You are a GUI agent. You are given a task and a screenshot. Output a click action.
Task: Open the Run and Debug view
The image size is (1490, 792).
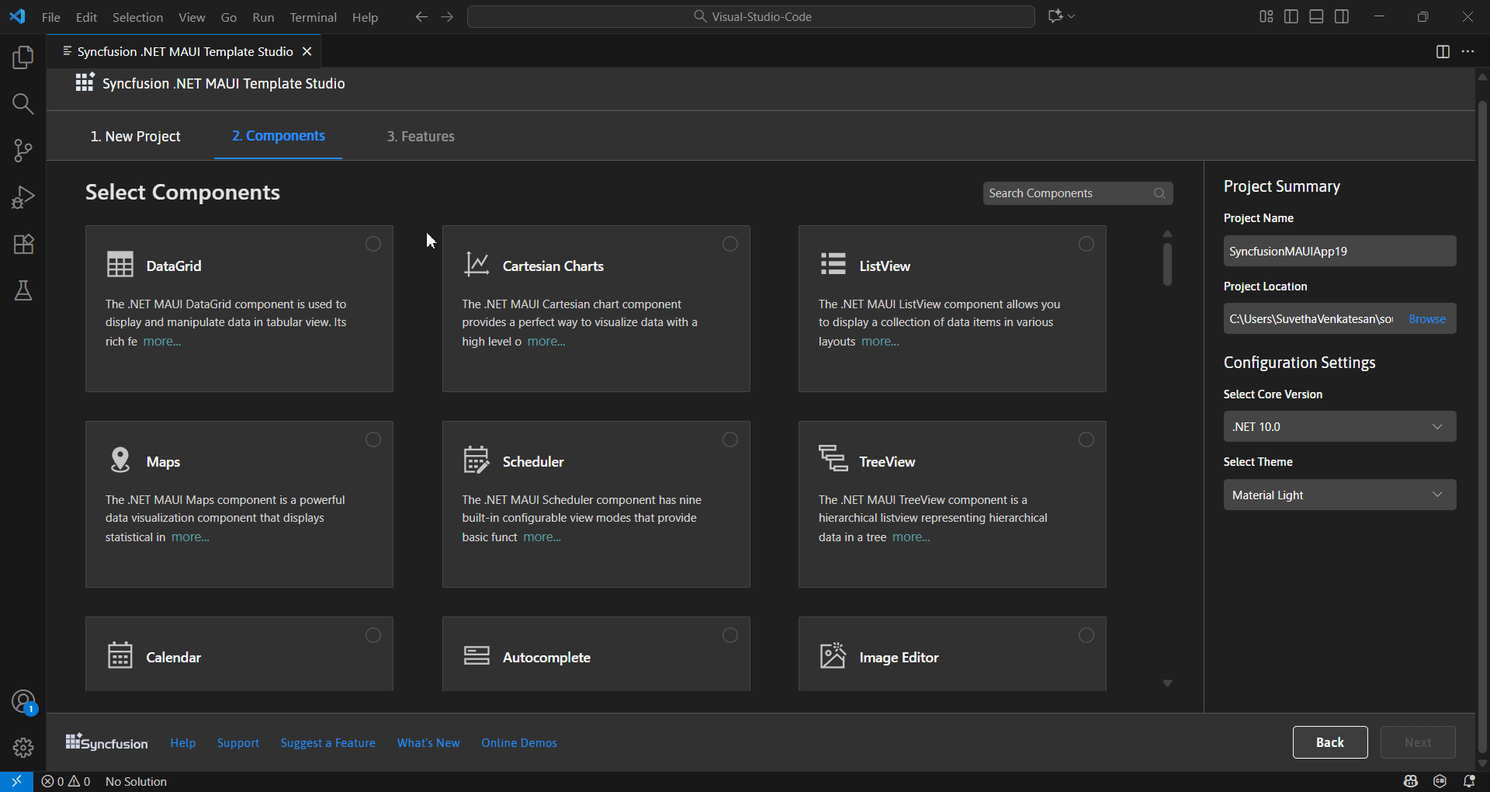(23, 197)
